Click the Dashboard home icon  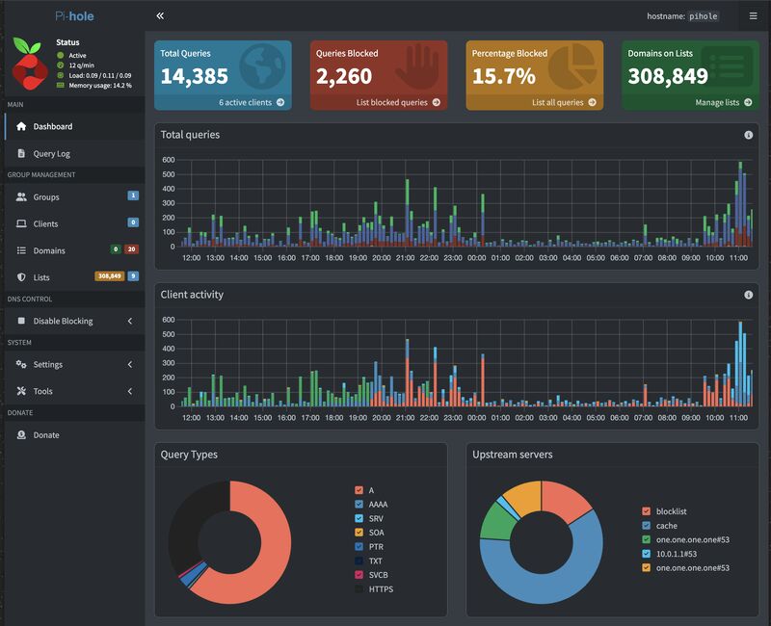[x=21, y=126]
